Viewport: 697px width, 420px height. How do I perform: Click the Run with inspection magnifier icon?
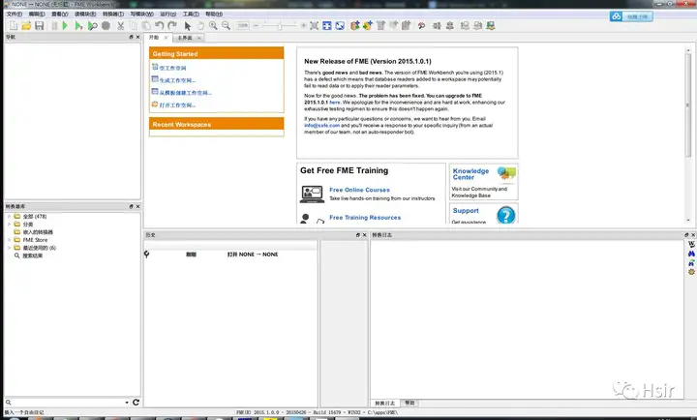(93, 26)
